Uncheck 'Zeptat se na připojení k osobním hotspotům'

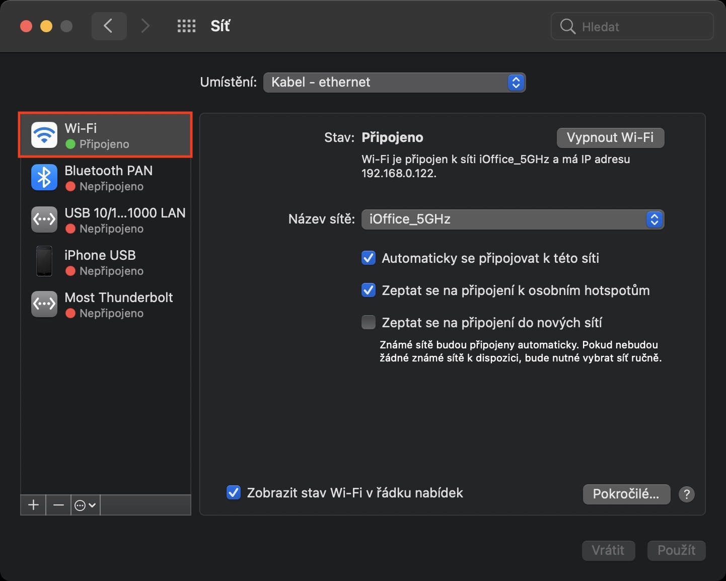click(369, 290)
